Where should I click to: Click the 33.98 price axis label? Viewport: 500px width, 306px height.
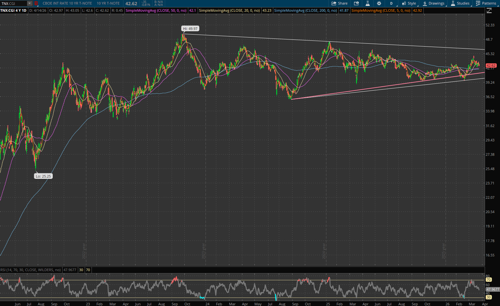tap(490, 111)
